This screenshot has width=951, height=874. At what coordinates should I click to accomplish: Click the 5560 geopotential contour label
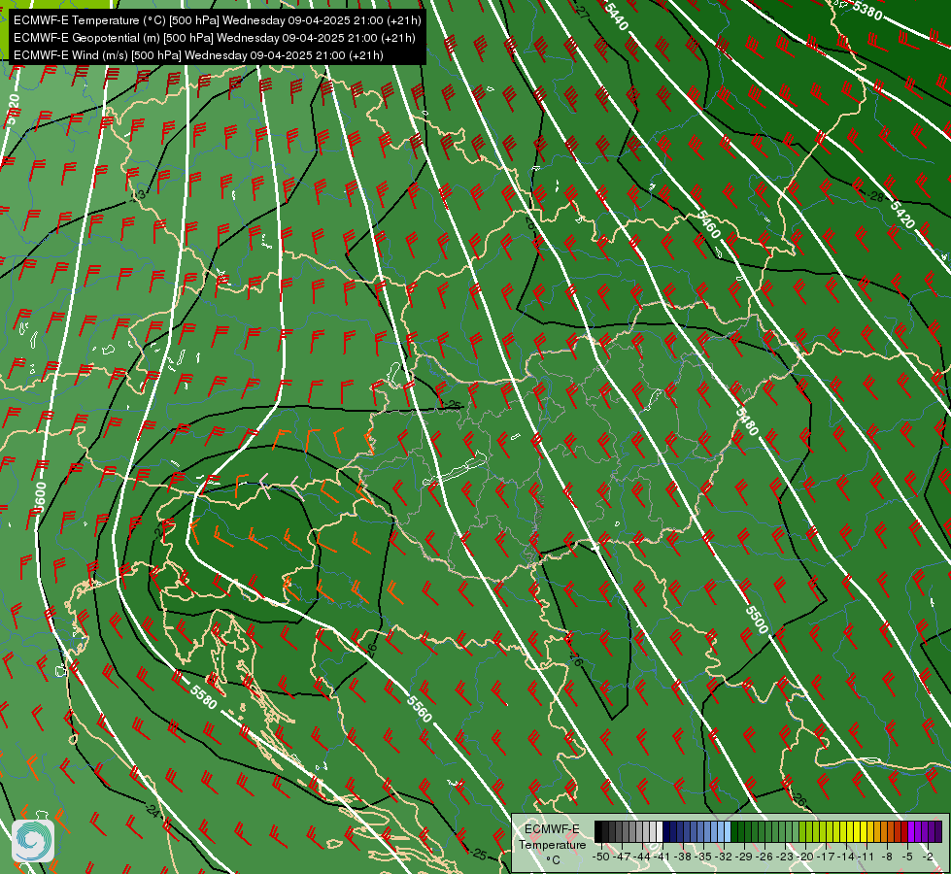[x=419, y=708]
